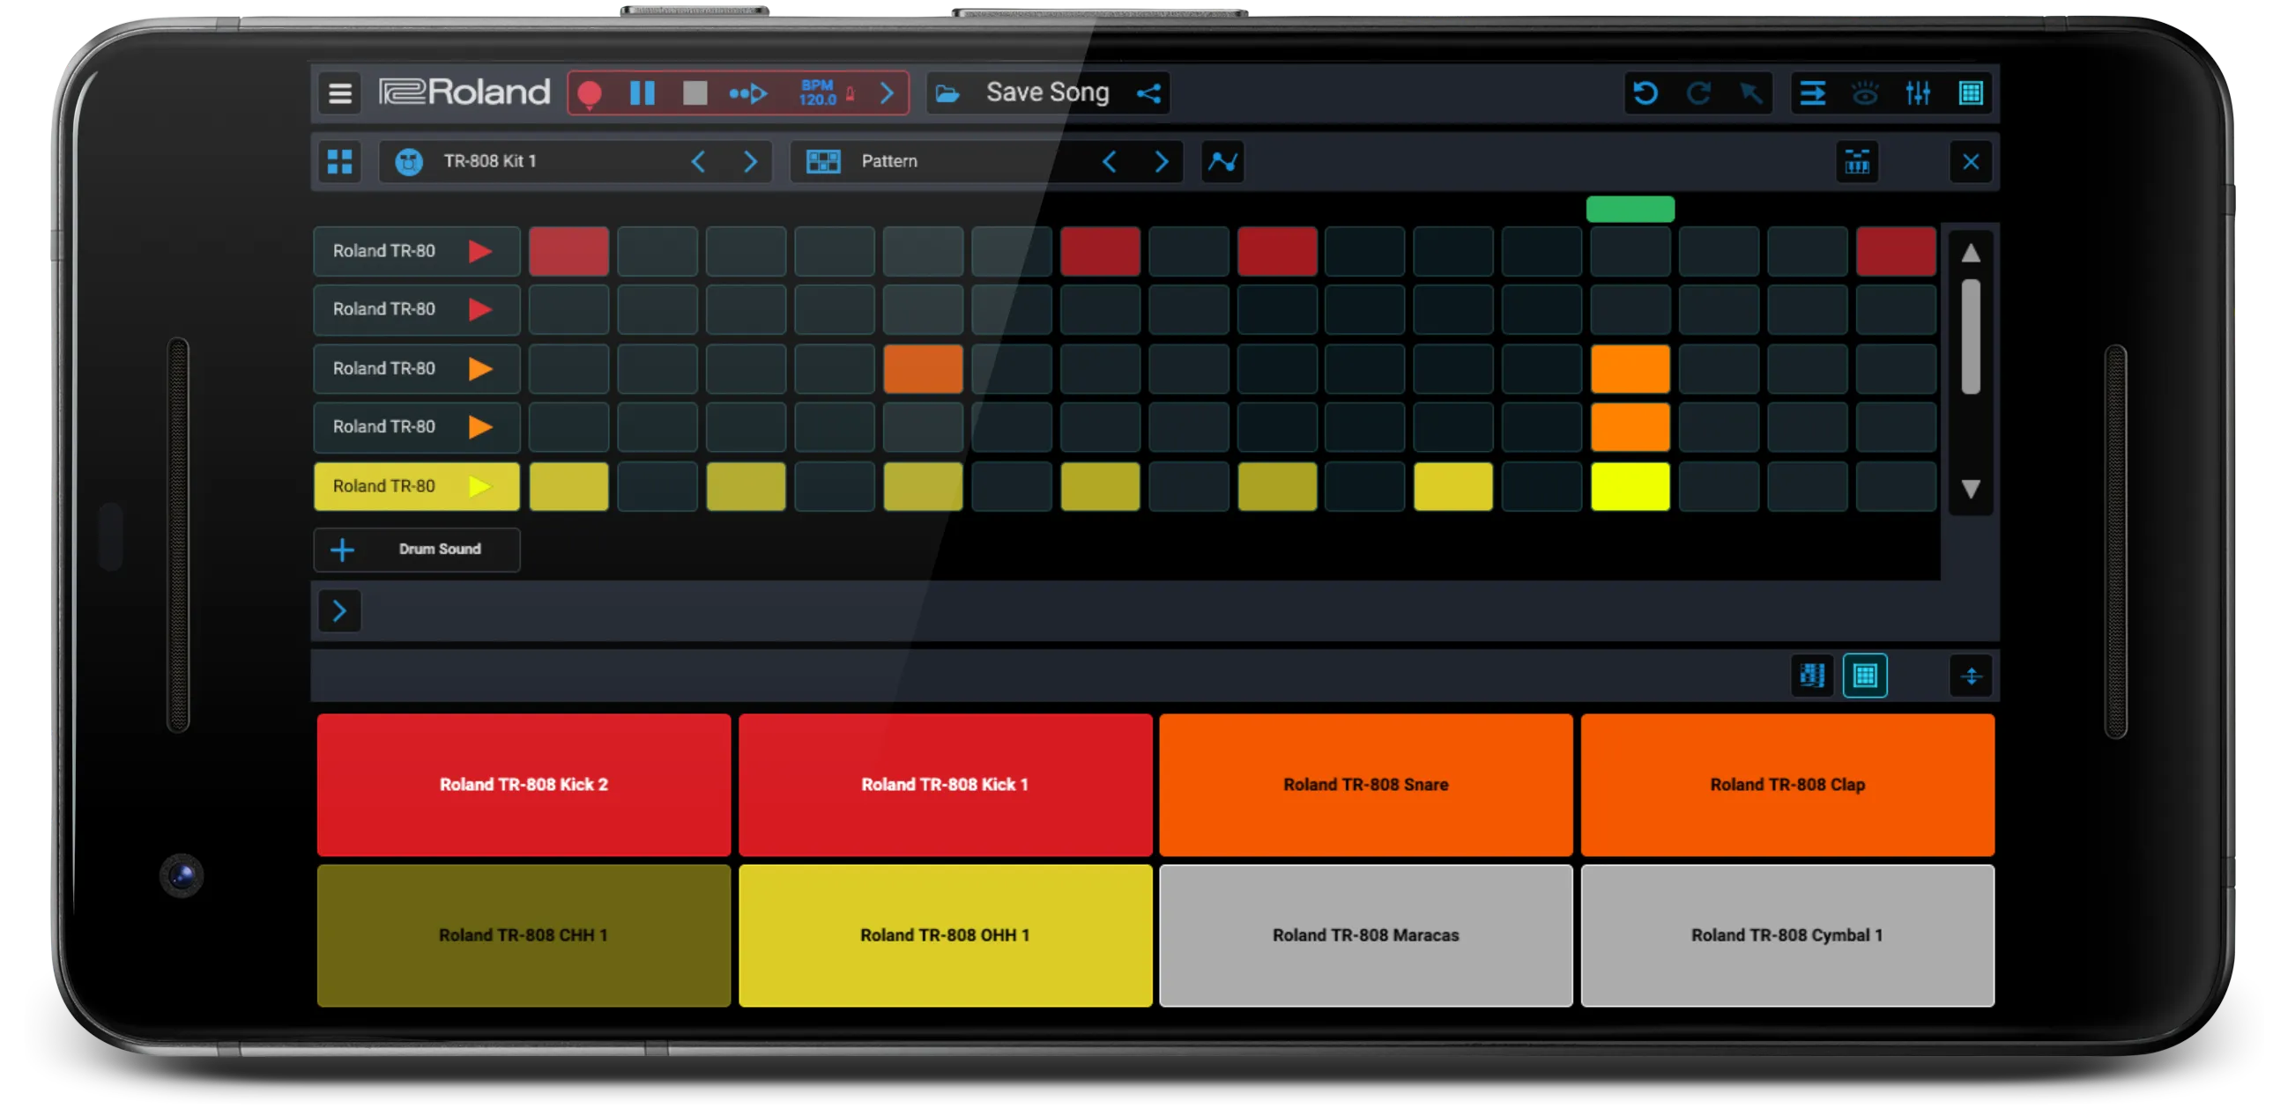Add a new Drum Sound

coord(417,550)
